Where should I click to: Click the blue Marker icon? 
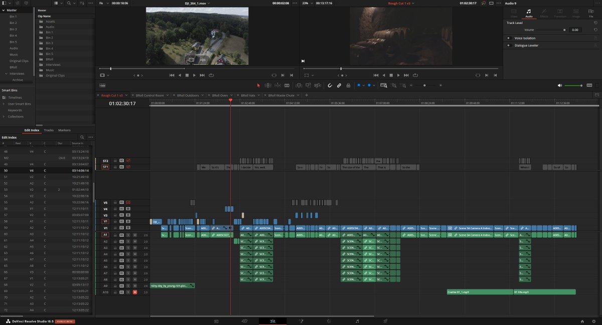pyautogui.click(x=369, y=85)
